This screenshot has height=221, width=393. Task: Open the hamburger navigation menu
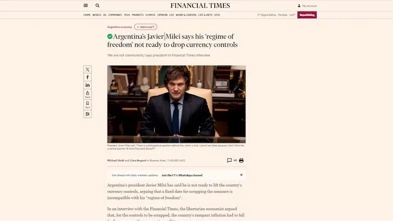[86, 5]
